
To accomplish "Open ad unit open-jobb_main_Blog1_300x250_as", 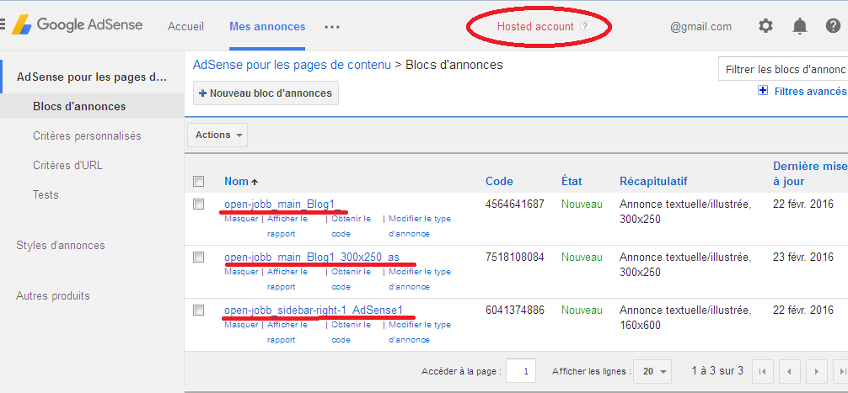I will pyautogui.click(x=312, y=257).
